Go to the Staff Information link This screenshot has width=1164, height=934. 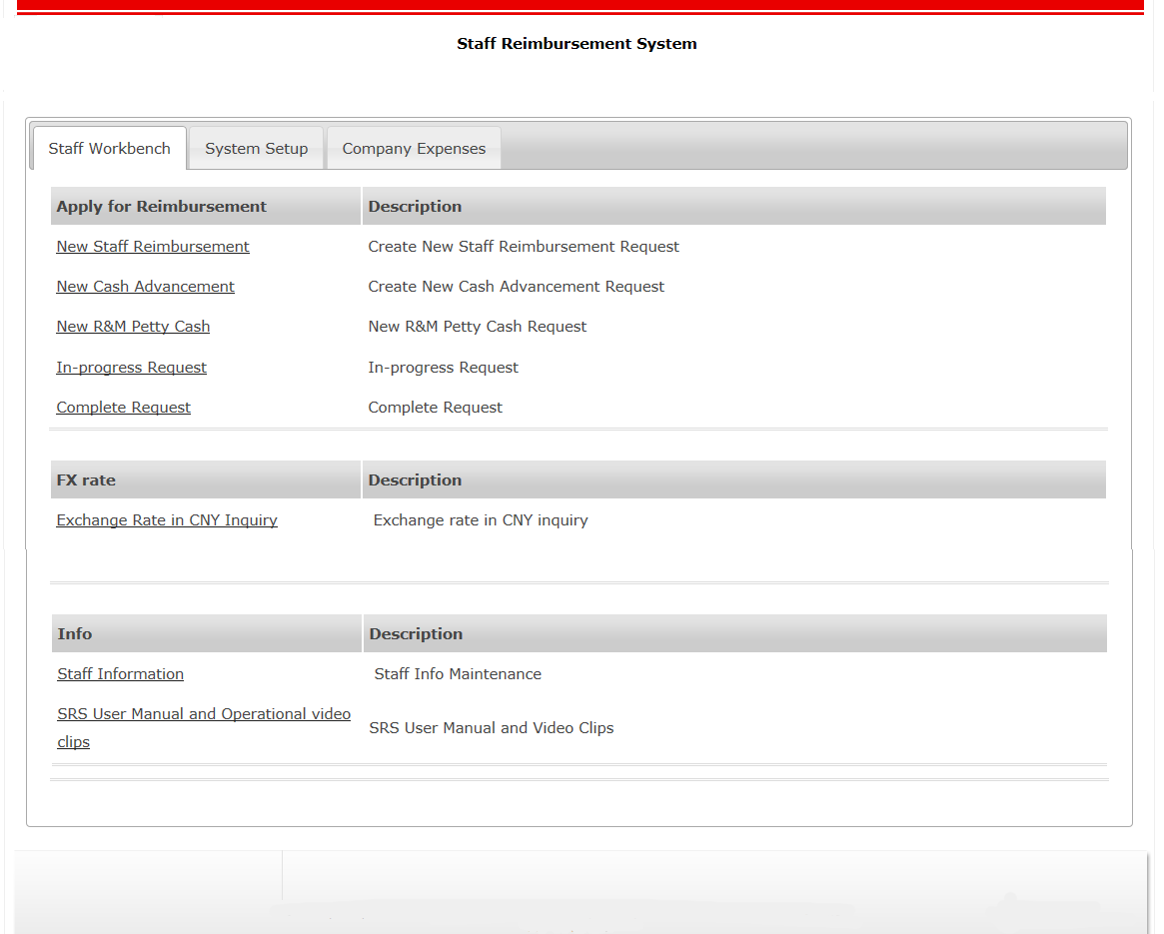tap(121, 674)
